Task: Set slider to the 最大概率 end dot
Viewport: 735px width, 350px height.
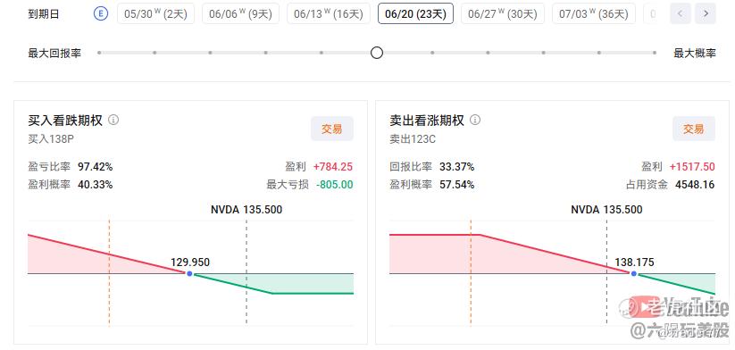Action: [655, 53]
